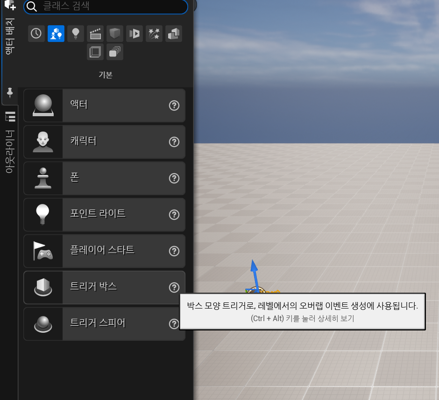Viewport: 439px width, 400px height.
Task: Click the Place Actors cube-plus icon
Action: [10, 5]
